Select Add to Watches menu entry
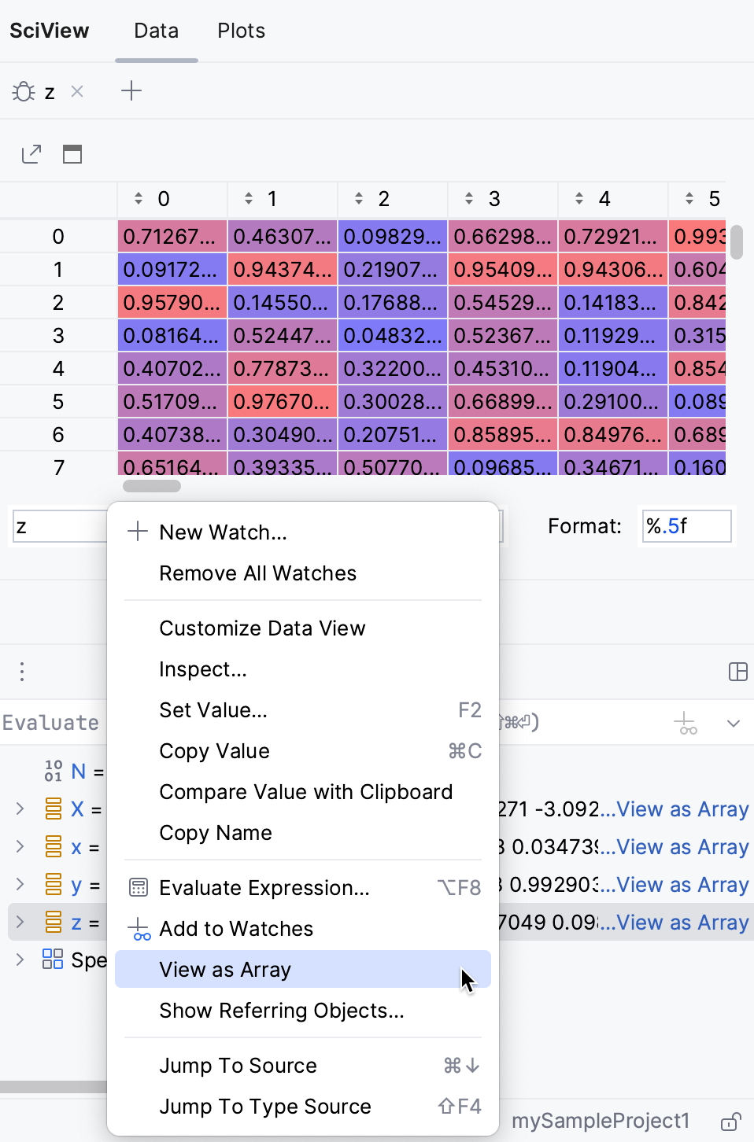 pyautogui.click(x=303, y=929)
